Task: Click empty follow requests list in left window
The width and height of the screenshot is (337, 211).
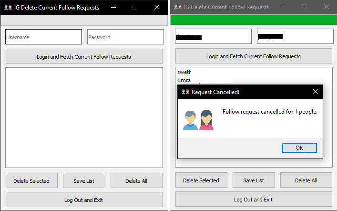Action: click(84, 117)
